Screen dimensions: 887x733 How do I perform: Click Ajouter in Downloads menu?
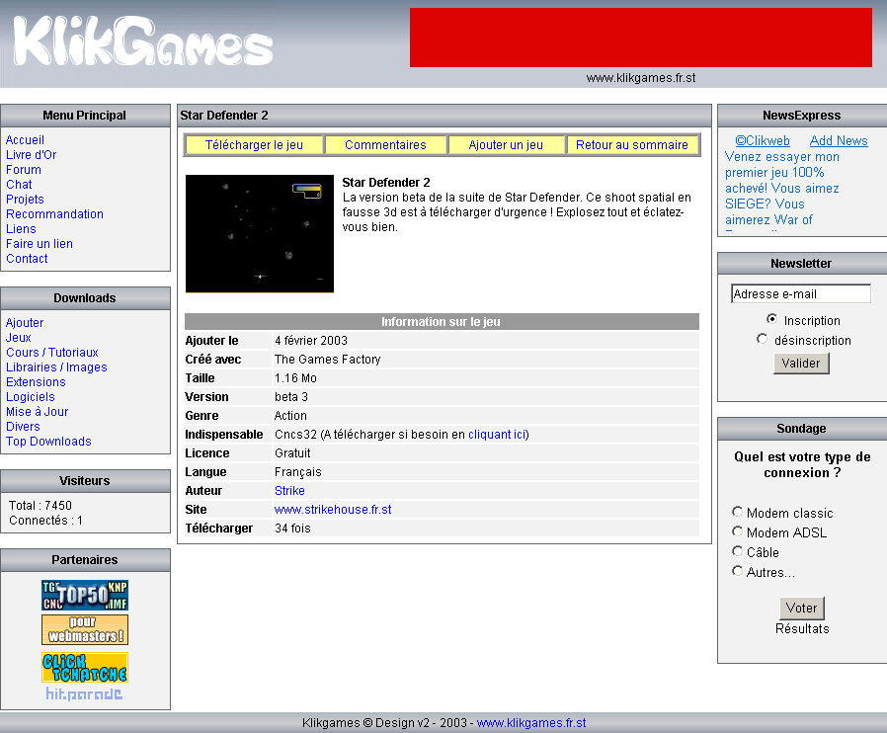click(25, 322)
